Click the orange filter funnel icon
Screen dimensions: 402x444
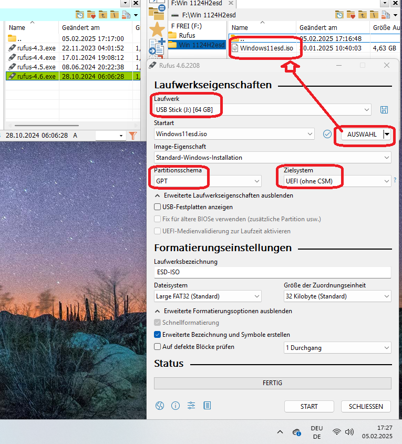pos(133,136)
